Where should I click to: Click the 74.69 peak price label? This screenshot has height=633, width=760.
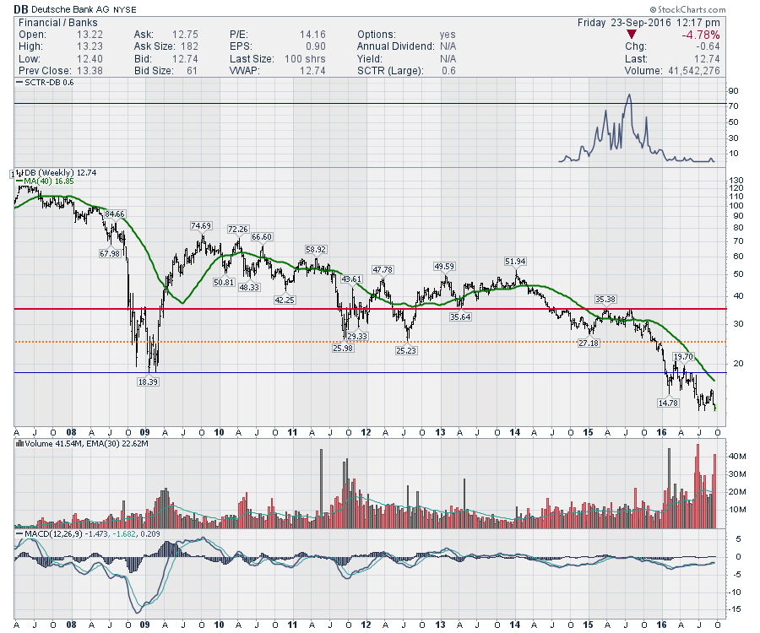(x=201, y=225)
